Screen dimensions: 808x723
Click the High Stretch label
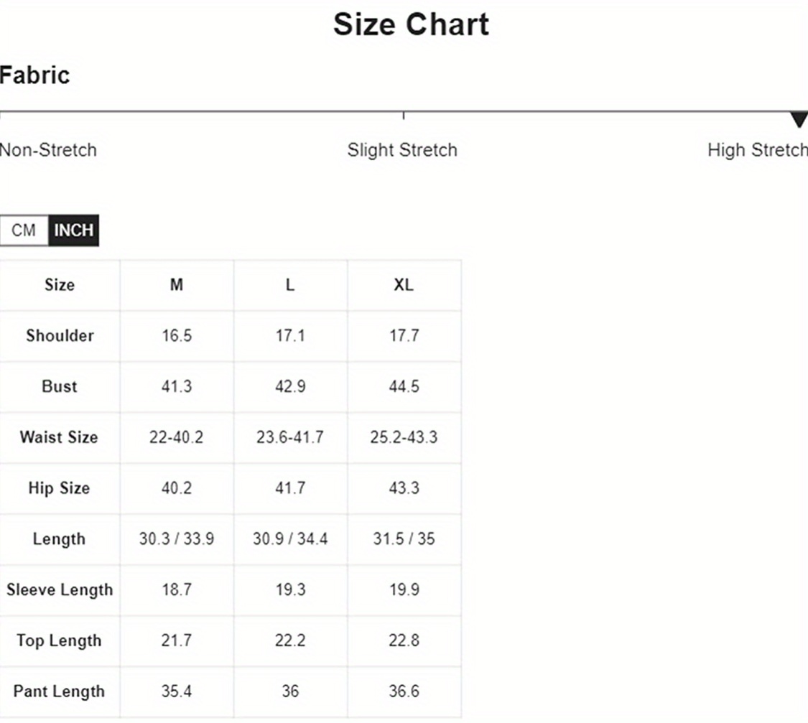coord(758,150)
